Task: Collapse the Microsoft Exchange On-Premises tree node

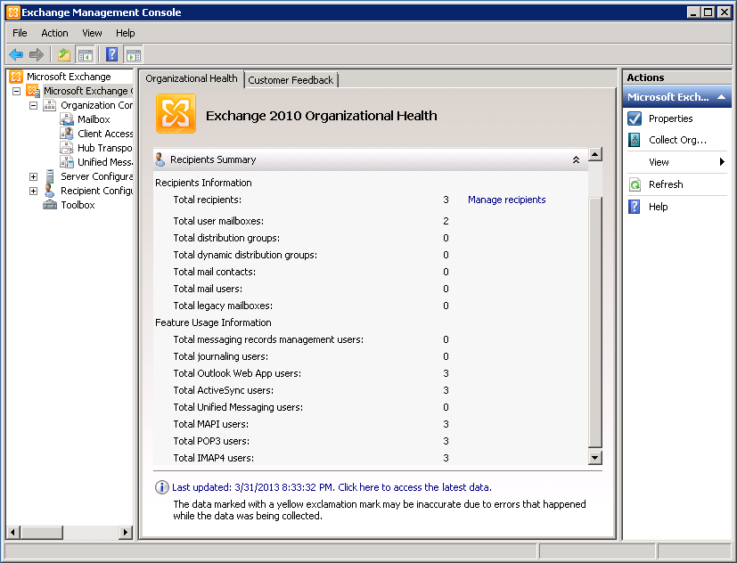Action: [16, 91]
